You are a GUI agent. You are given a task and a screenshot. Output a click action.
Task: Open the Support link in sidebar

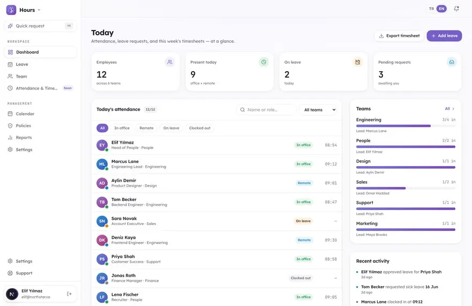tap(41, 273)
